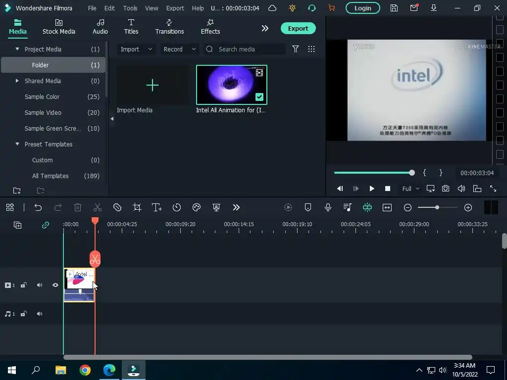Stop the preview playback
The height and width of the screenshot is (380, 507).
click(x=388, y=189)
